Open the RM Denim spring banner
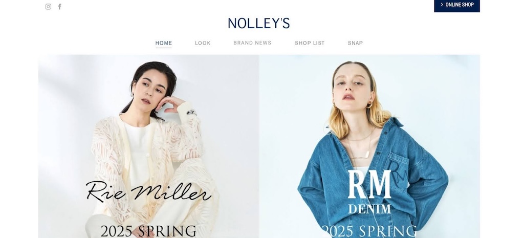524x238 pixels. point(369,146)
